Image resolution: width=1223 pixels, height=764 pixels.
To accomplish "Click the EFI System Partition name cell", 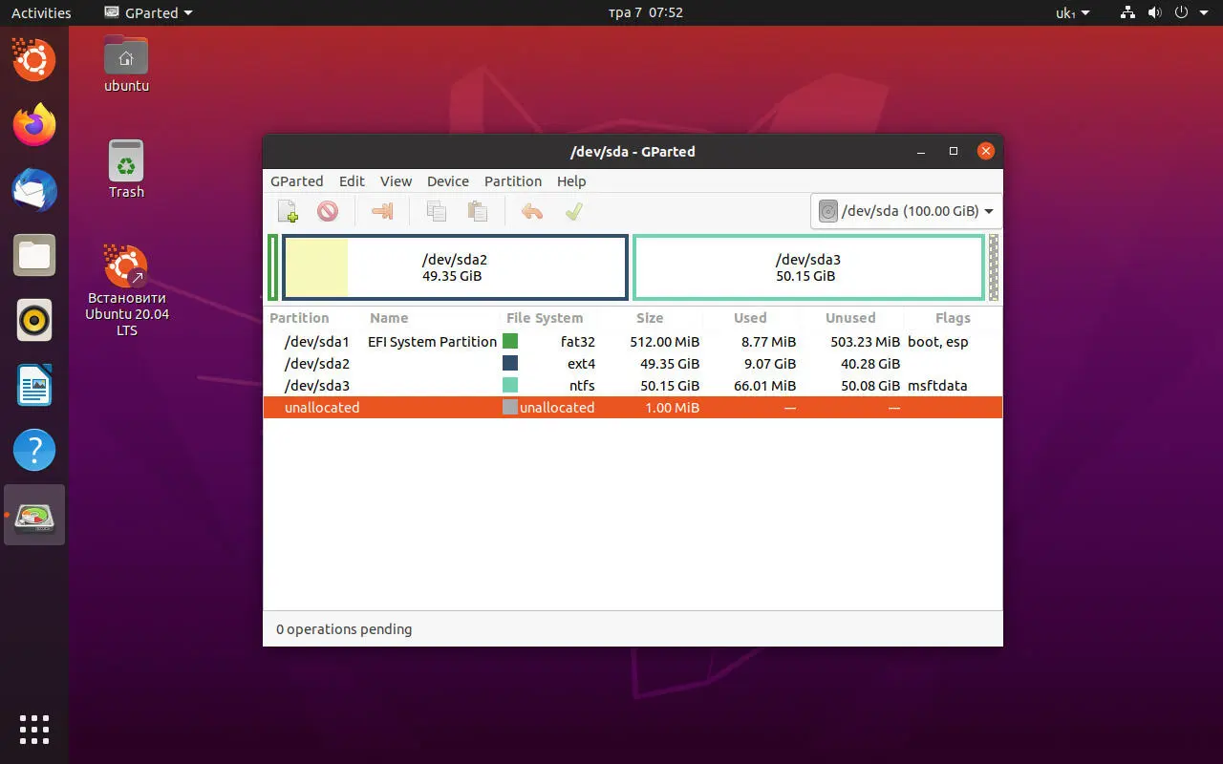I will 432,342.
